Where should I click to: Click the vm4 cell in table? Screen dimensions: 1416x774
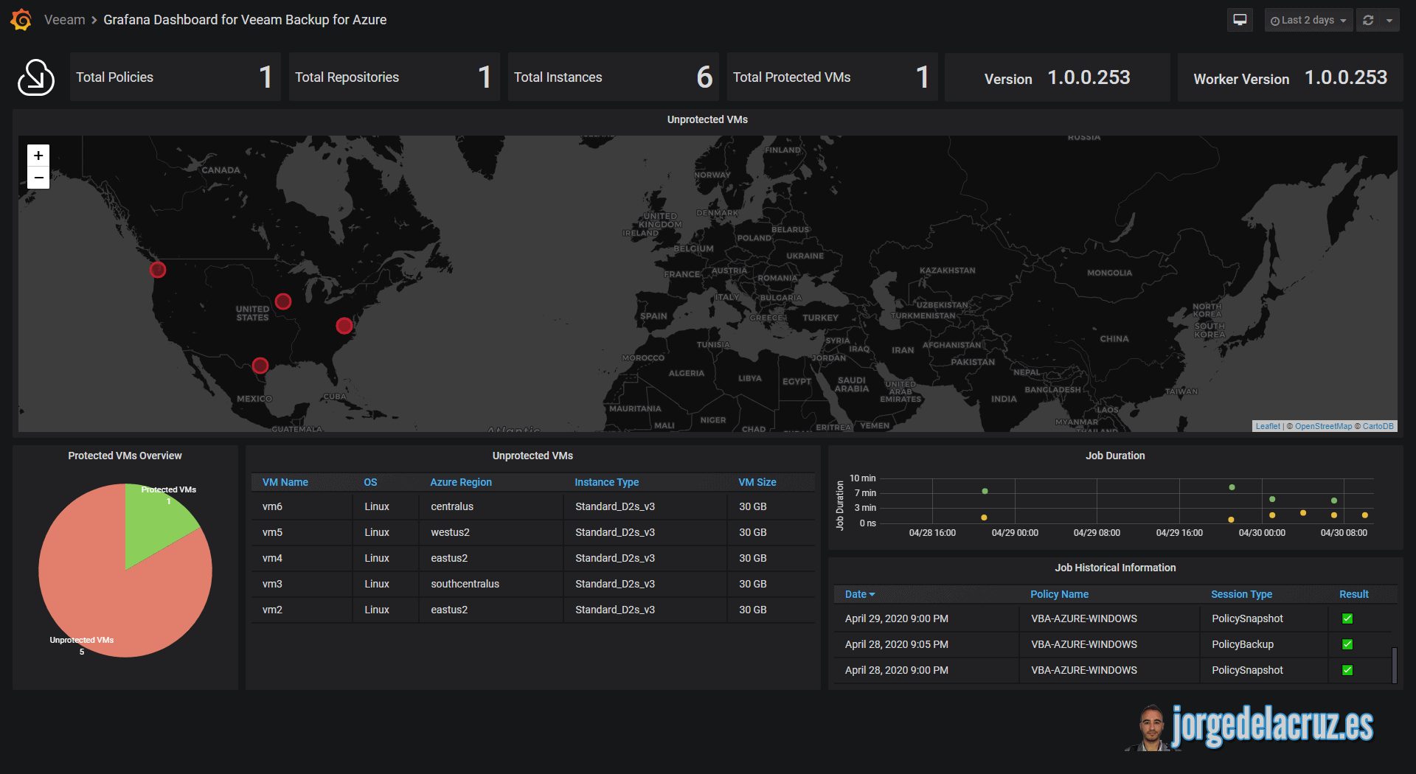tap(302, 558)
